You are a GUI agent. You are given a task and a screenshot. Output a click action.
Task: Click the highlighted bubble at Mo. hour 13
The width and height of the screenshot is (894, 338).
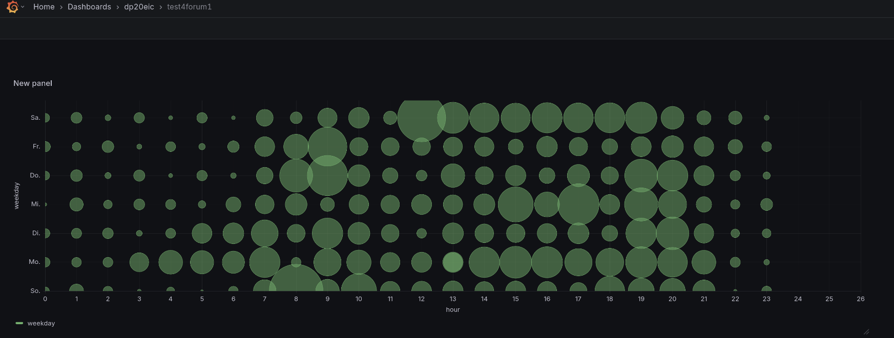click(x=453, y=262)
